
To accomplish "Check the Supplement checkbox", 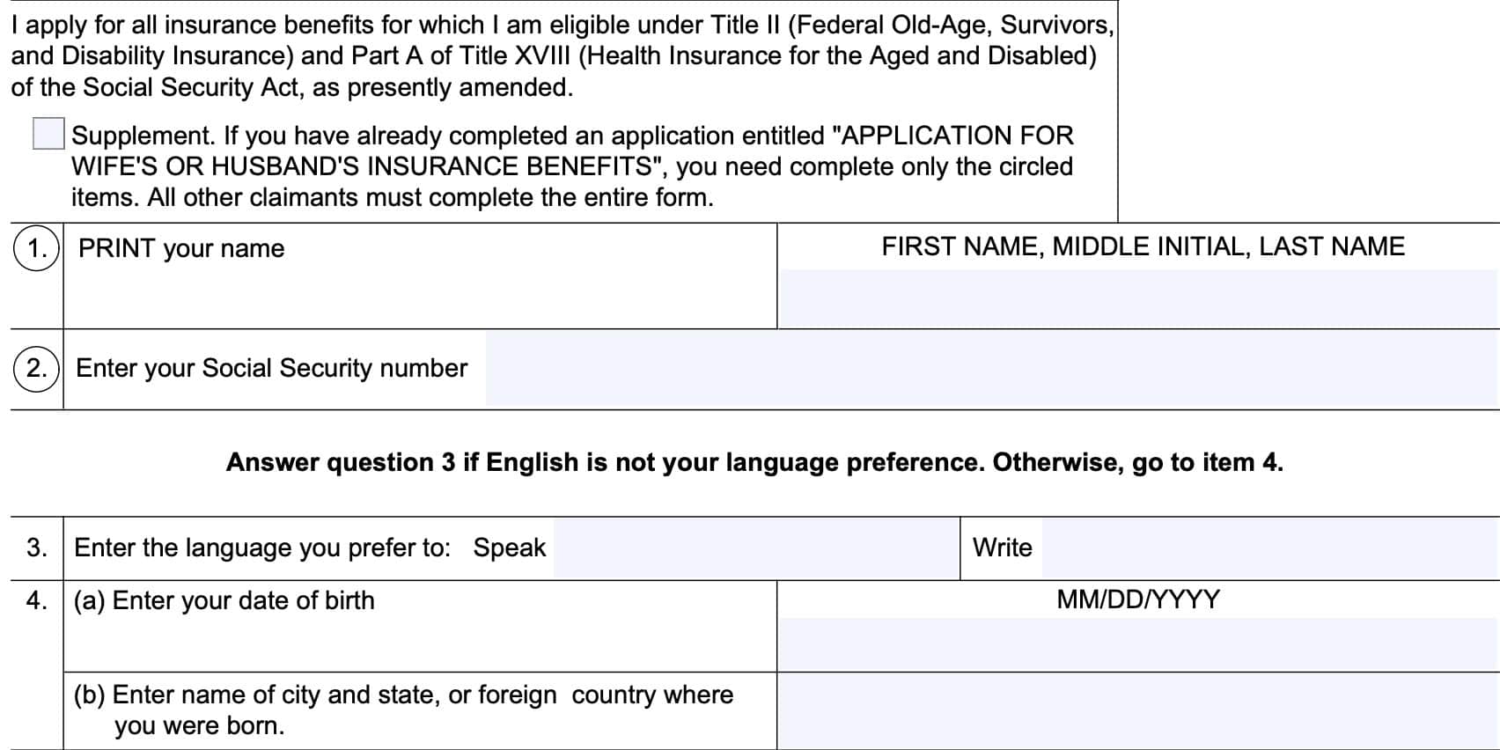I will (x=48, y=134).
